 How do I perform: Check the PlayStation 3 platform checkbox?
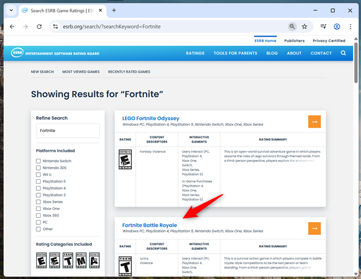point(38,195)
